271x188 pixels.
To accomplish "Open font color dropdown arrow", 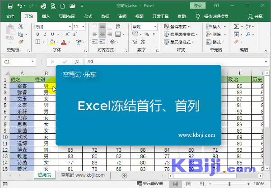I will (69, 42).
